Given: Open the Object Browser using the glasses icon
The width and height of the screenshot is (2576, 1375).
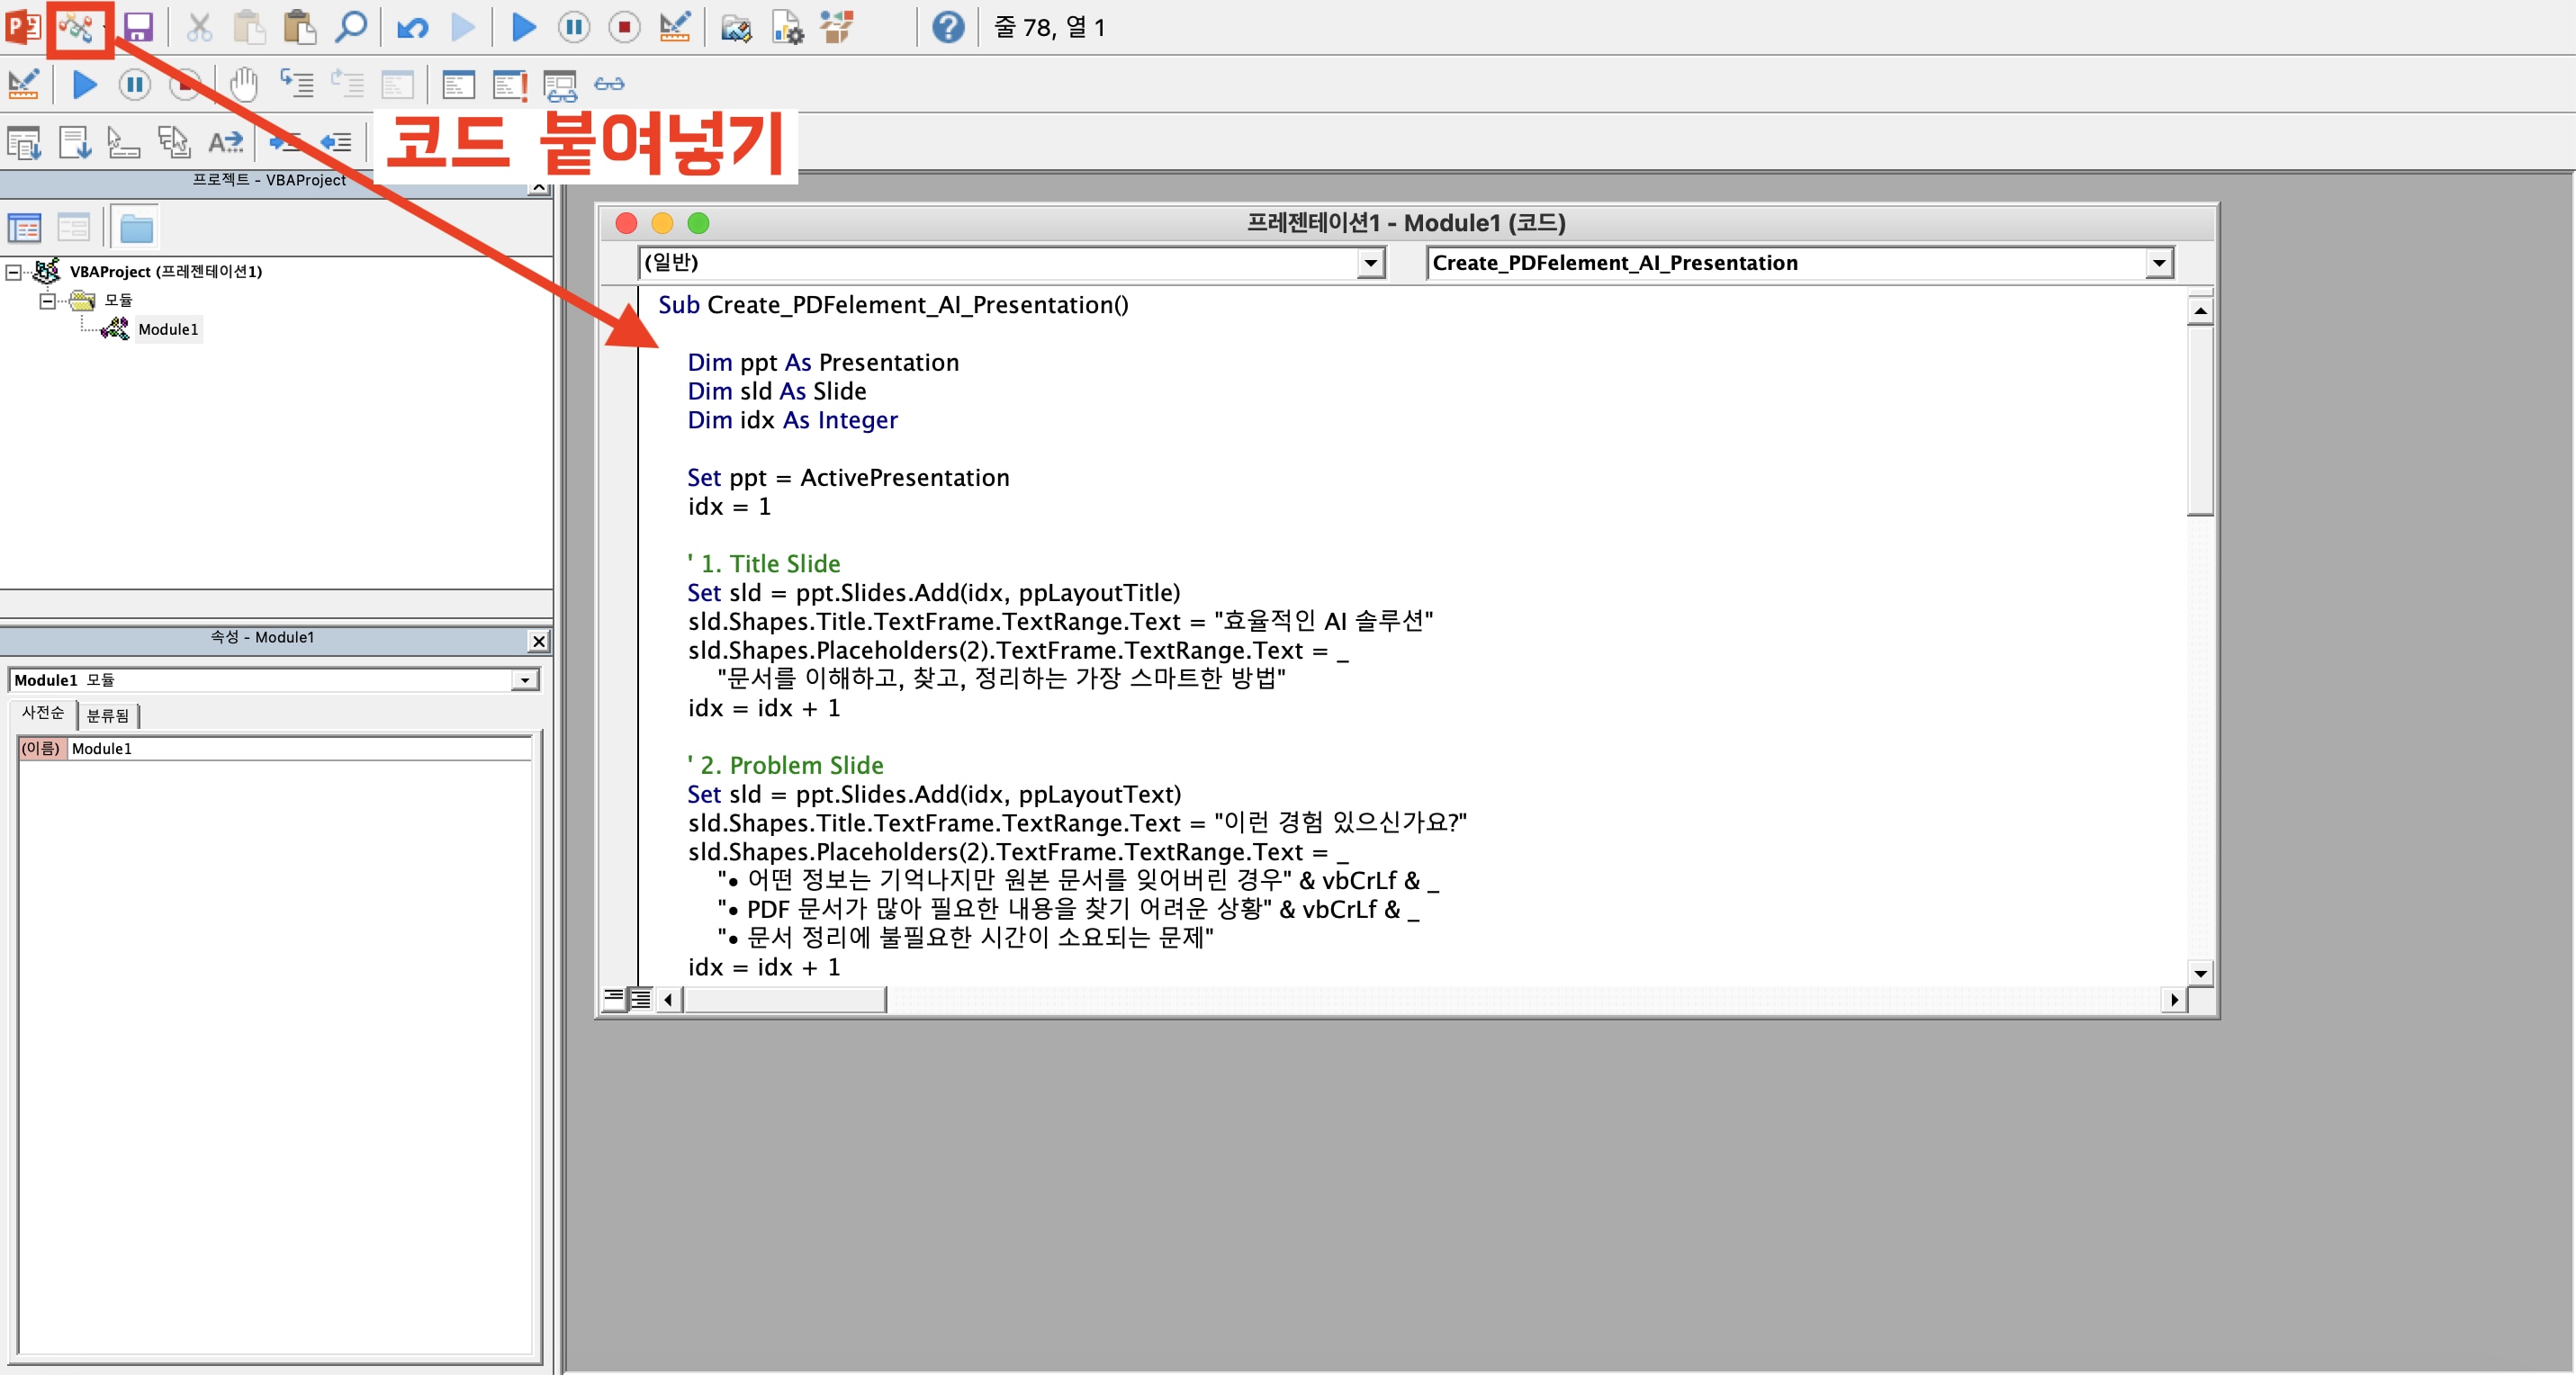Looking at the screenshot, I should pyautogui.click(x=608, y=84).
